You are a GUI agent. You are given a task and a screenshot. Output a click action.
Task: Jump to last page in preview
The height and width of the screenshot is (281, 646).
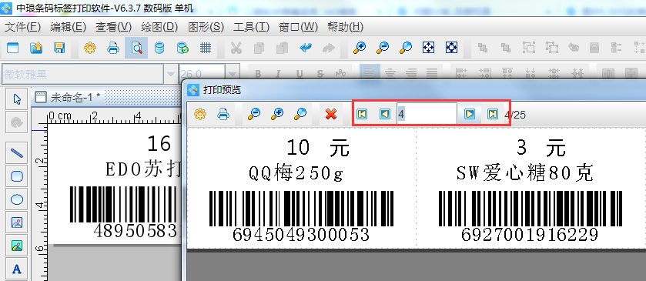click(492, 114)
